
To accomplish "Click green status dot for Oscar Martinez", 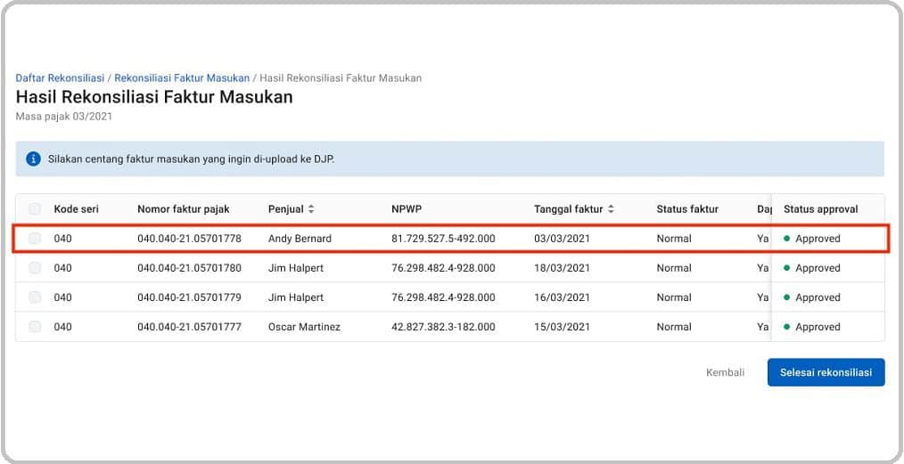I will [x=787, y=327].
